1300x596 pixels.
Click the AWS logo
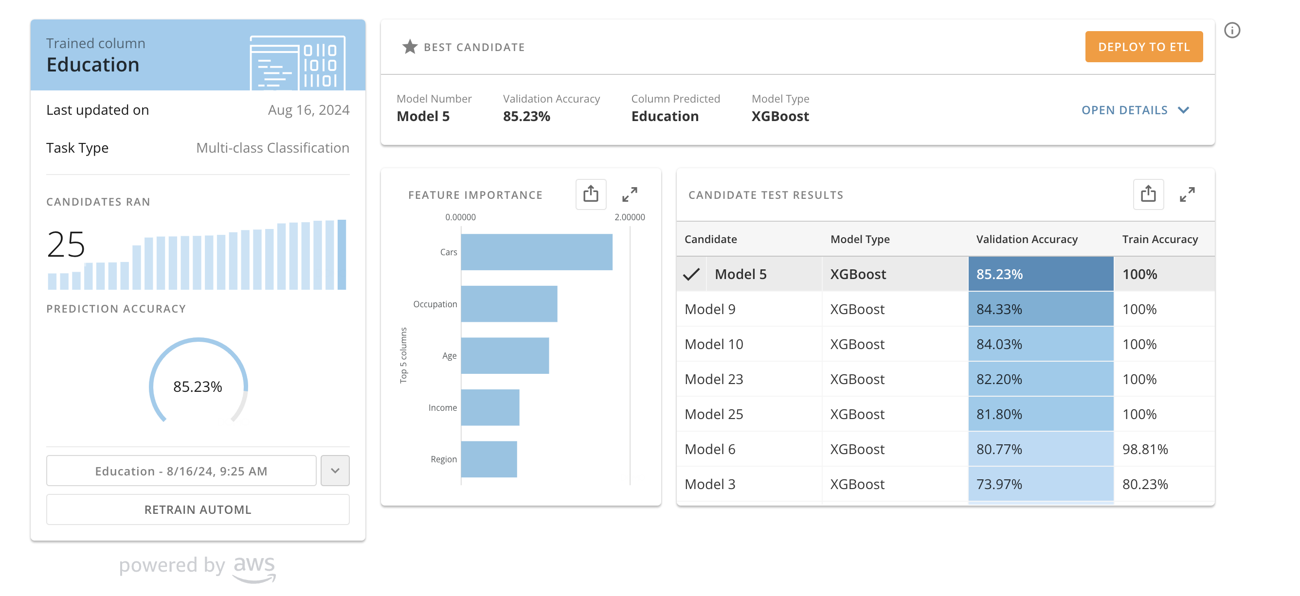pyautogui.click(x=254, y=568)
